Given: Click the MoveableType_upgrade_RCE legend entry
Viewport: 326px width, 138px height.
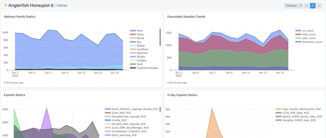Looking at the screenshot, I should tap(126, 117).
